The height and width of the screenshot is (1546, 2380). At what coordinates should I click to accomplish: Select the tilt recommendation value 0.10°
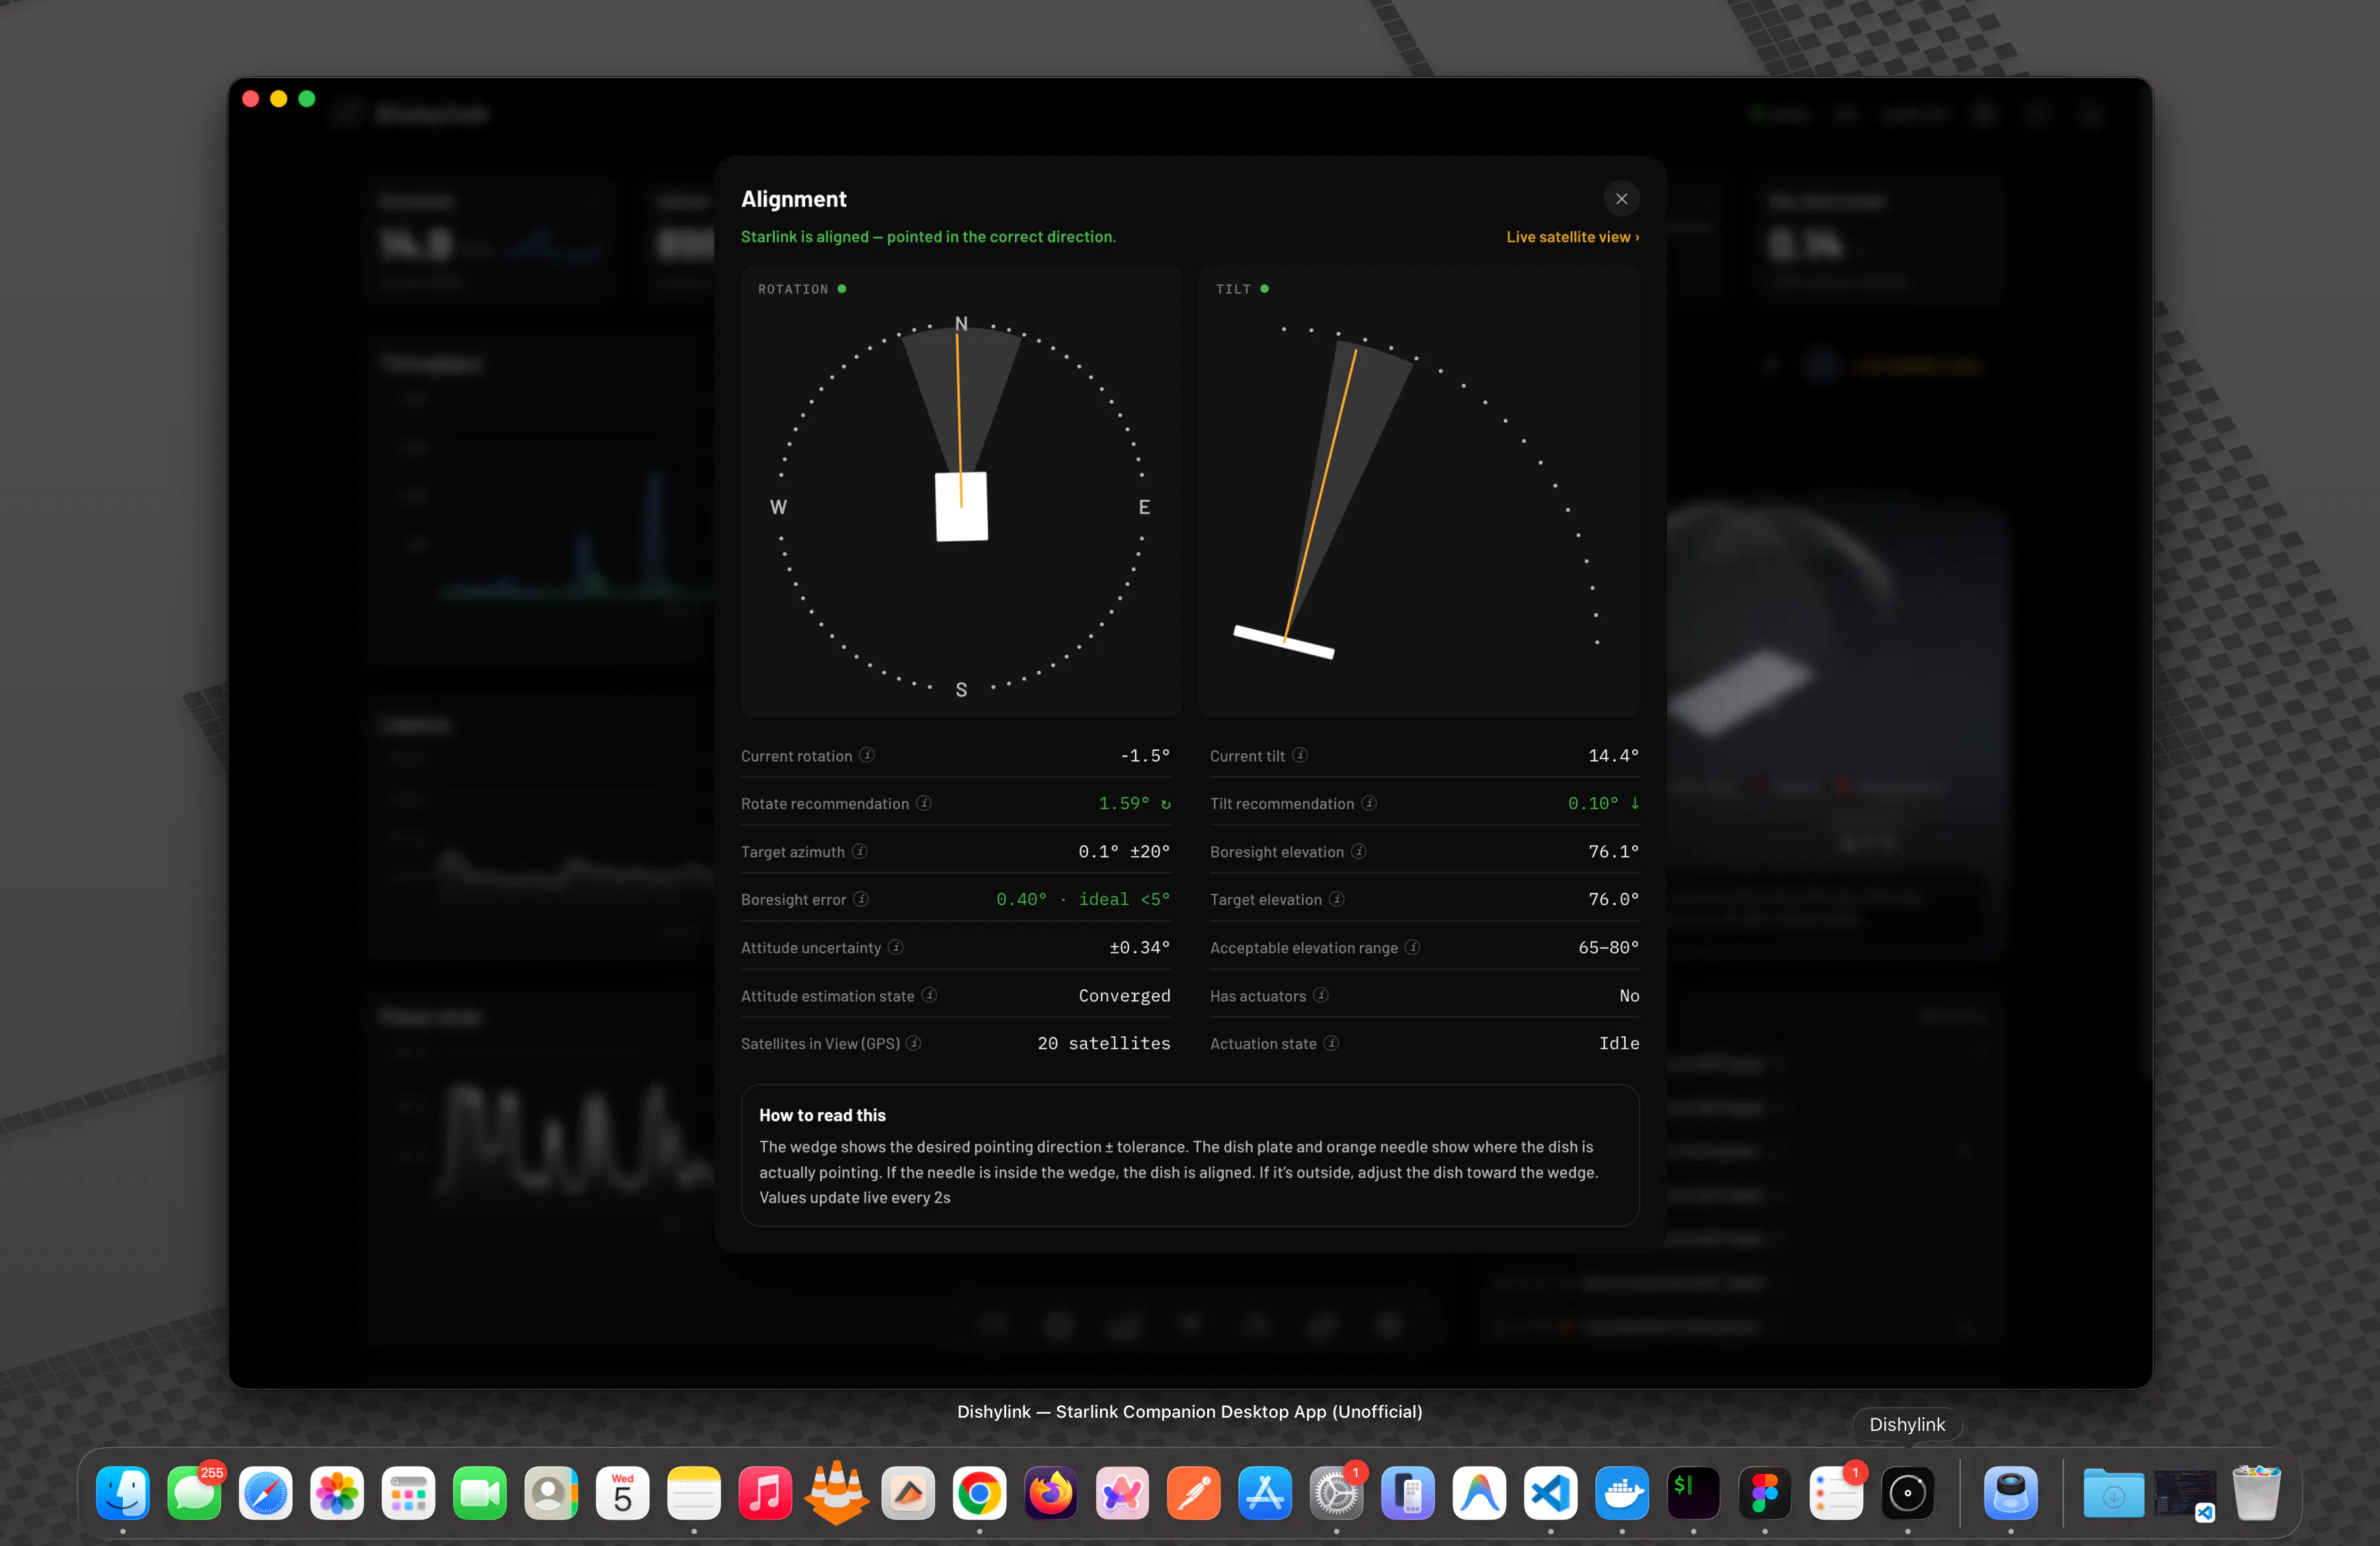pos(1593,804)
